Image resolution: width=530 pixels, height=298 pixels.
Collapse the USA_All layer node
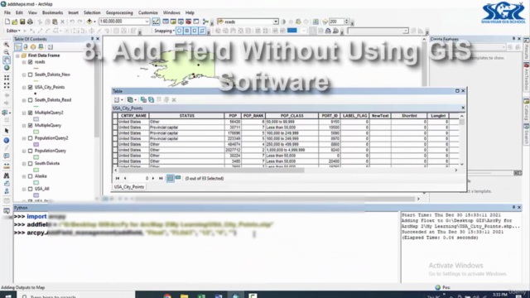[x=24, y=189]
